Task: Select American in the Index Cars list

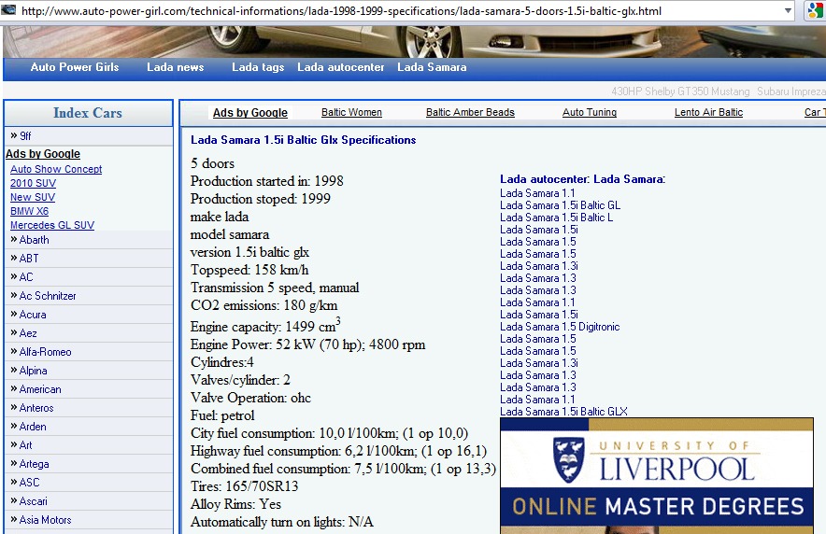Action: [x=40, y=389]
